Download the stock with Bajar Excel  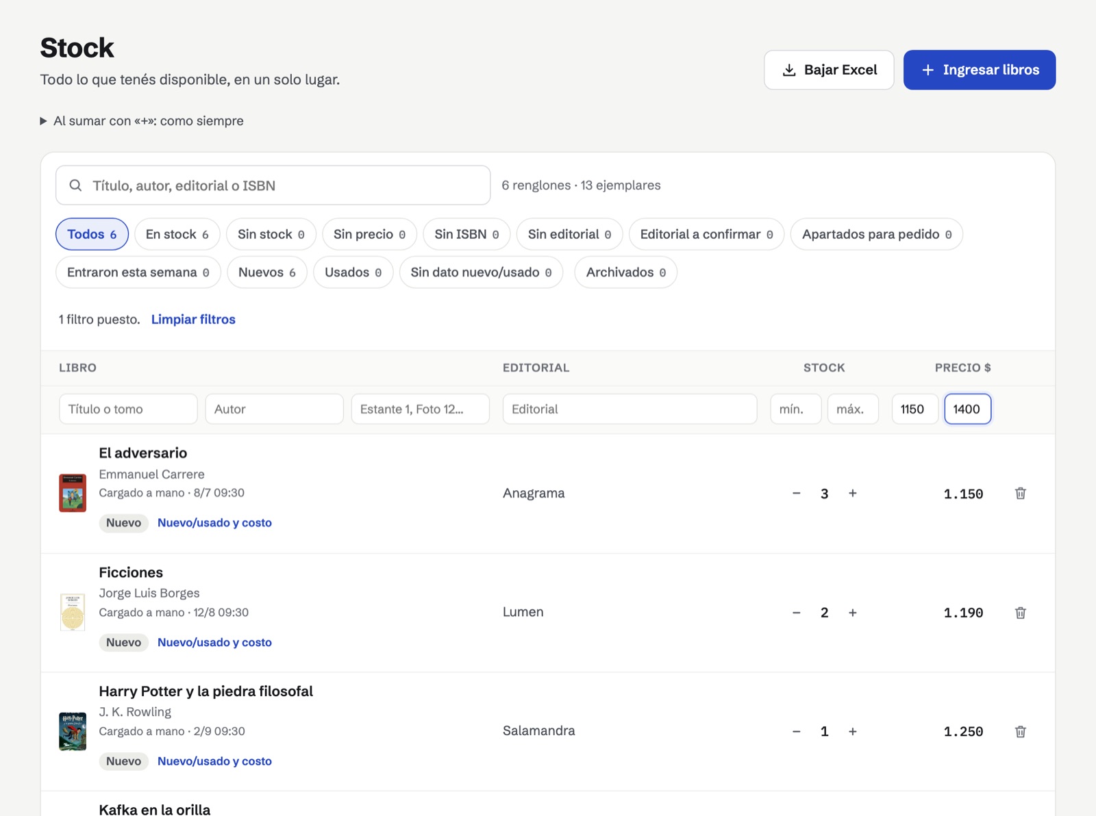click(829, 70)
